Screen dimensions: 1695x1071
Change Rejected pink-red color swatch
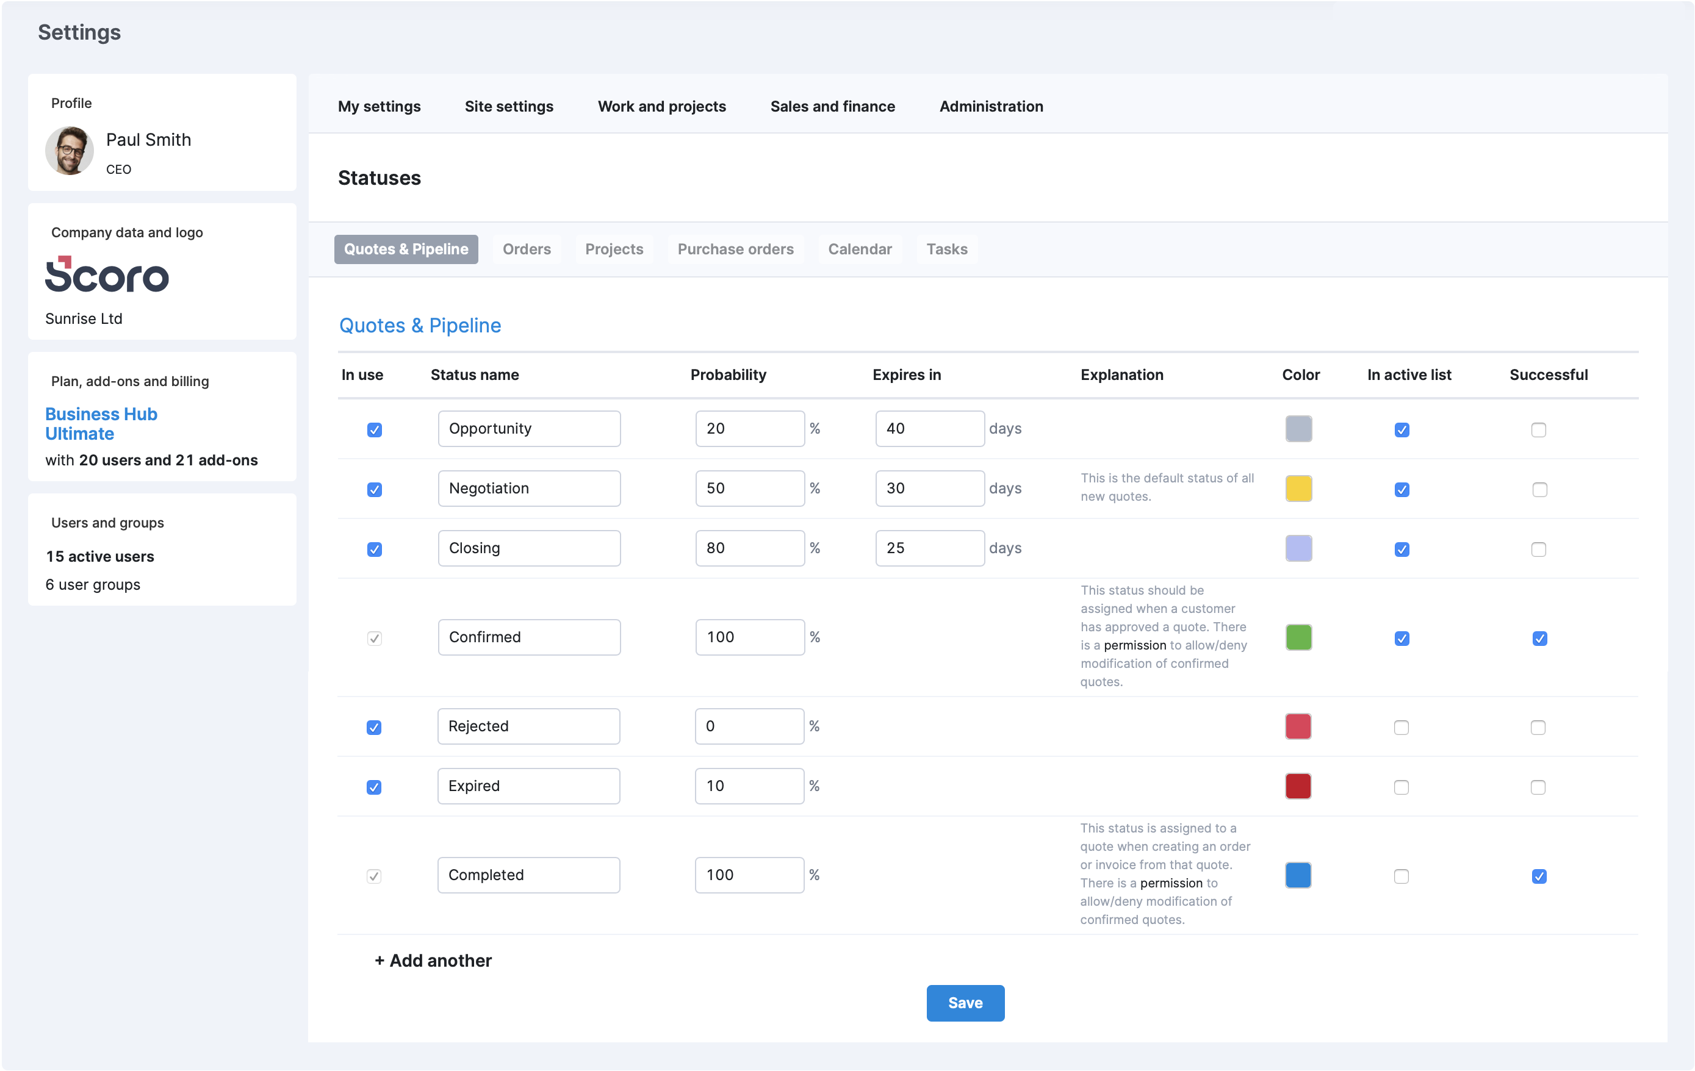[x=1298, y=726]
